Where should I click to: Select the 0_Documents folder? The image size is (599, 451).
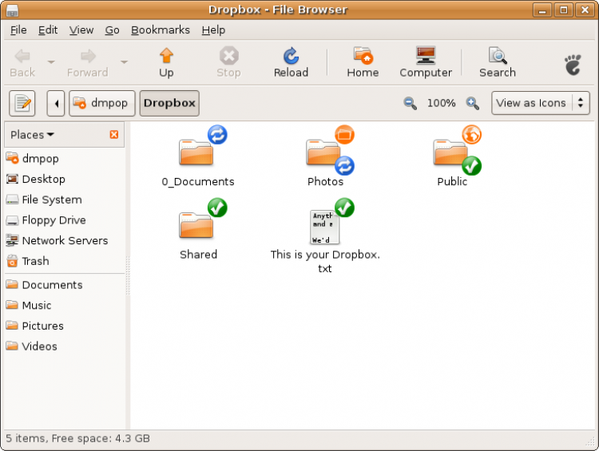196,152
